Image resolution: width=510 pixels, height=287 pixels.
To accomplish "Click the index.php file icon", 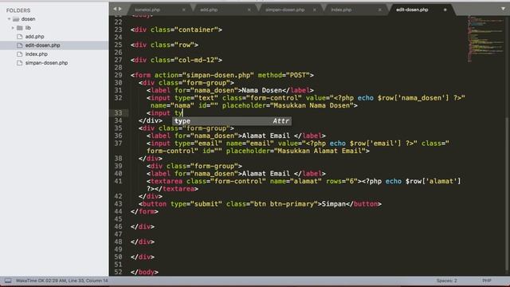I will tap(19, 54).
